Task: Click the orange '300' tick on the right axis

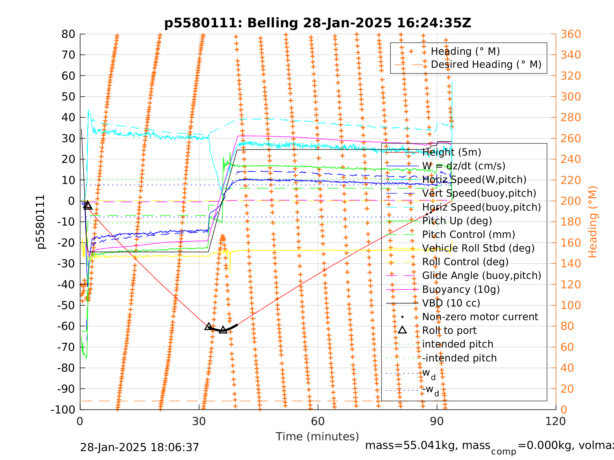Action: point(571,97)
